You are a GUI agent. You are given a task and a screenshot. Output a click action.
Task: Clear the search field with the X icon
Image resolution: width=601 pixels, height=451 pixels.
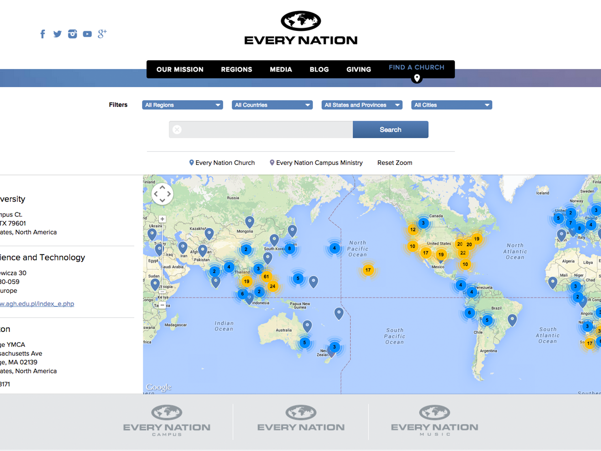pyautogui.click(x=177, y=130)
